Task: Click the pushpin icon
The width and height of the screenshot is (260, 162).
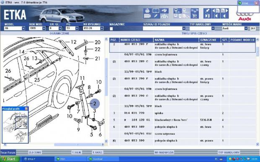Action: click(207, 11)
